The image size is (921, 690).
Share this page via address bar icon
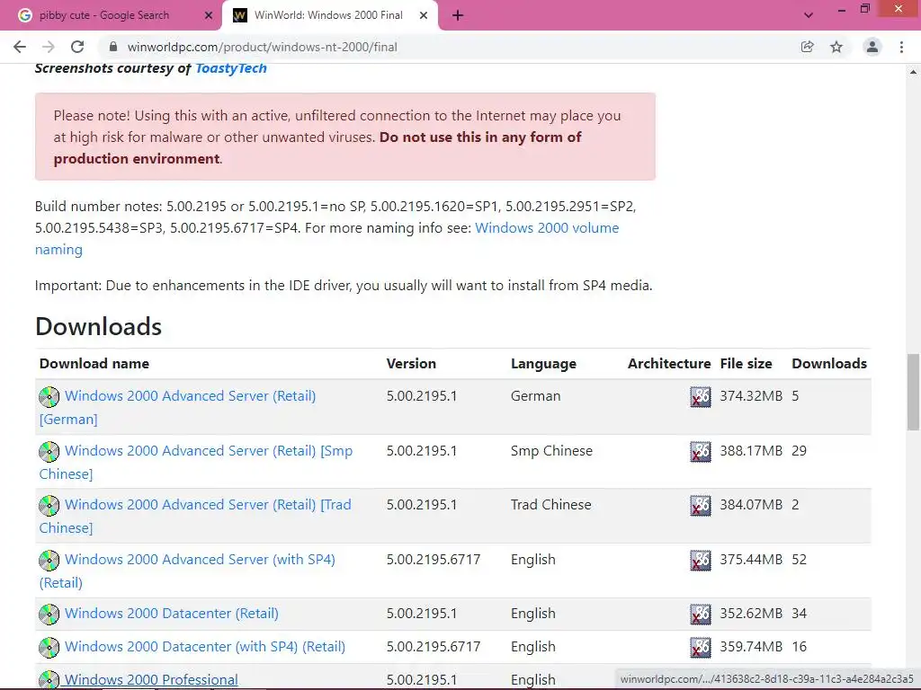[x=807, y=47]
